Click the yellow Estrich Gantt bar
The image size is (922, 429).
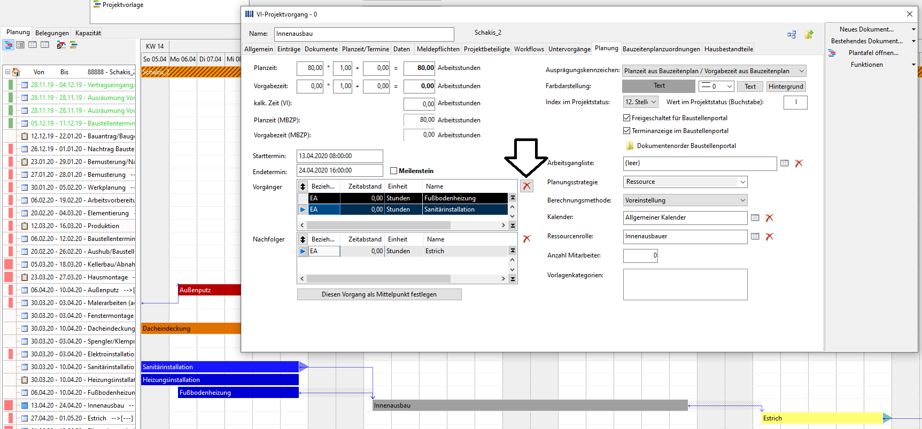point(822,418)
